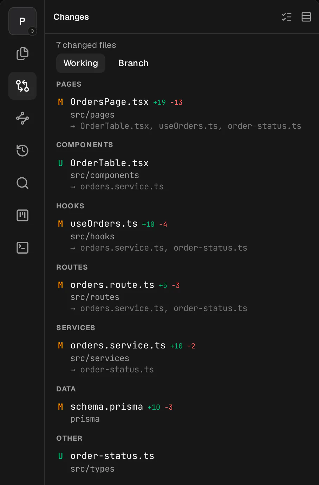This screenshot has width=319, height=485.
Task: Click the Changes panel title
Action: pos(71,17)
